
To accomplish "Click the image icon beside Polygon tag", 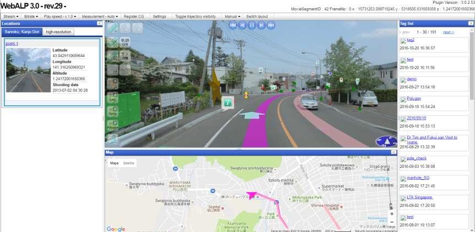I will tap(403, 100).
